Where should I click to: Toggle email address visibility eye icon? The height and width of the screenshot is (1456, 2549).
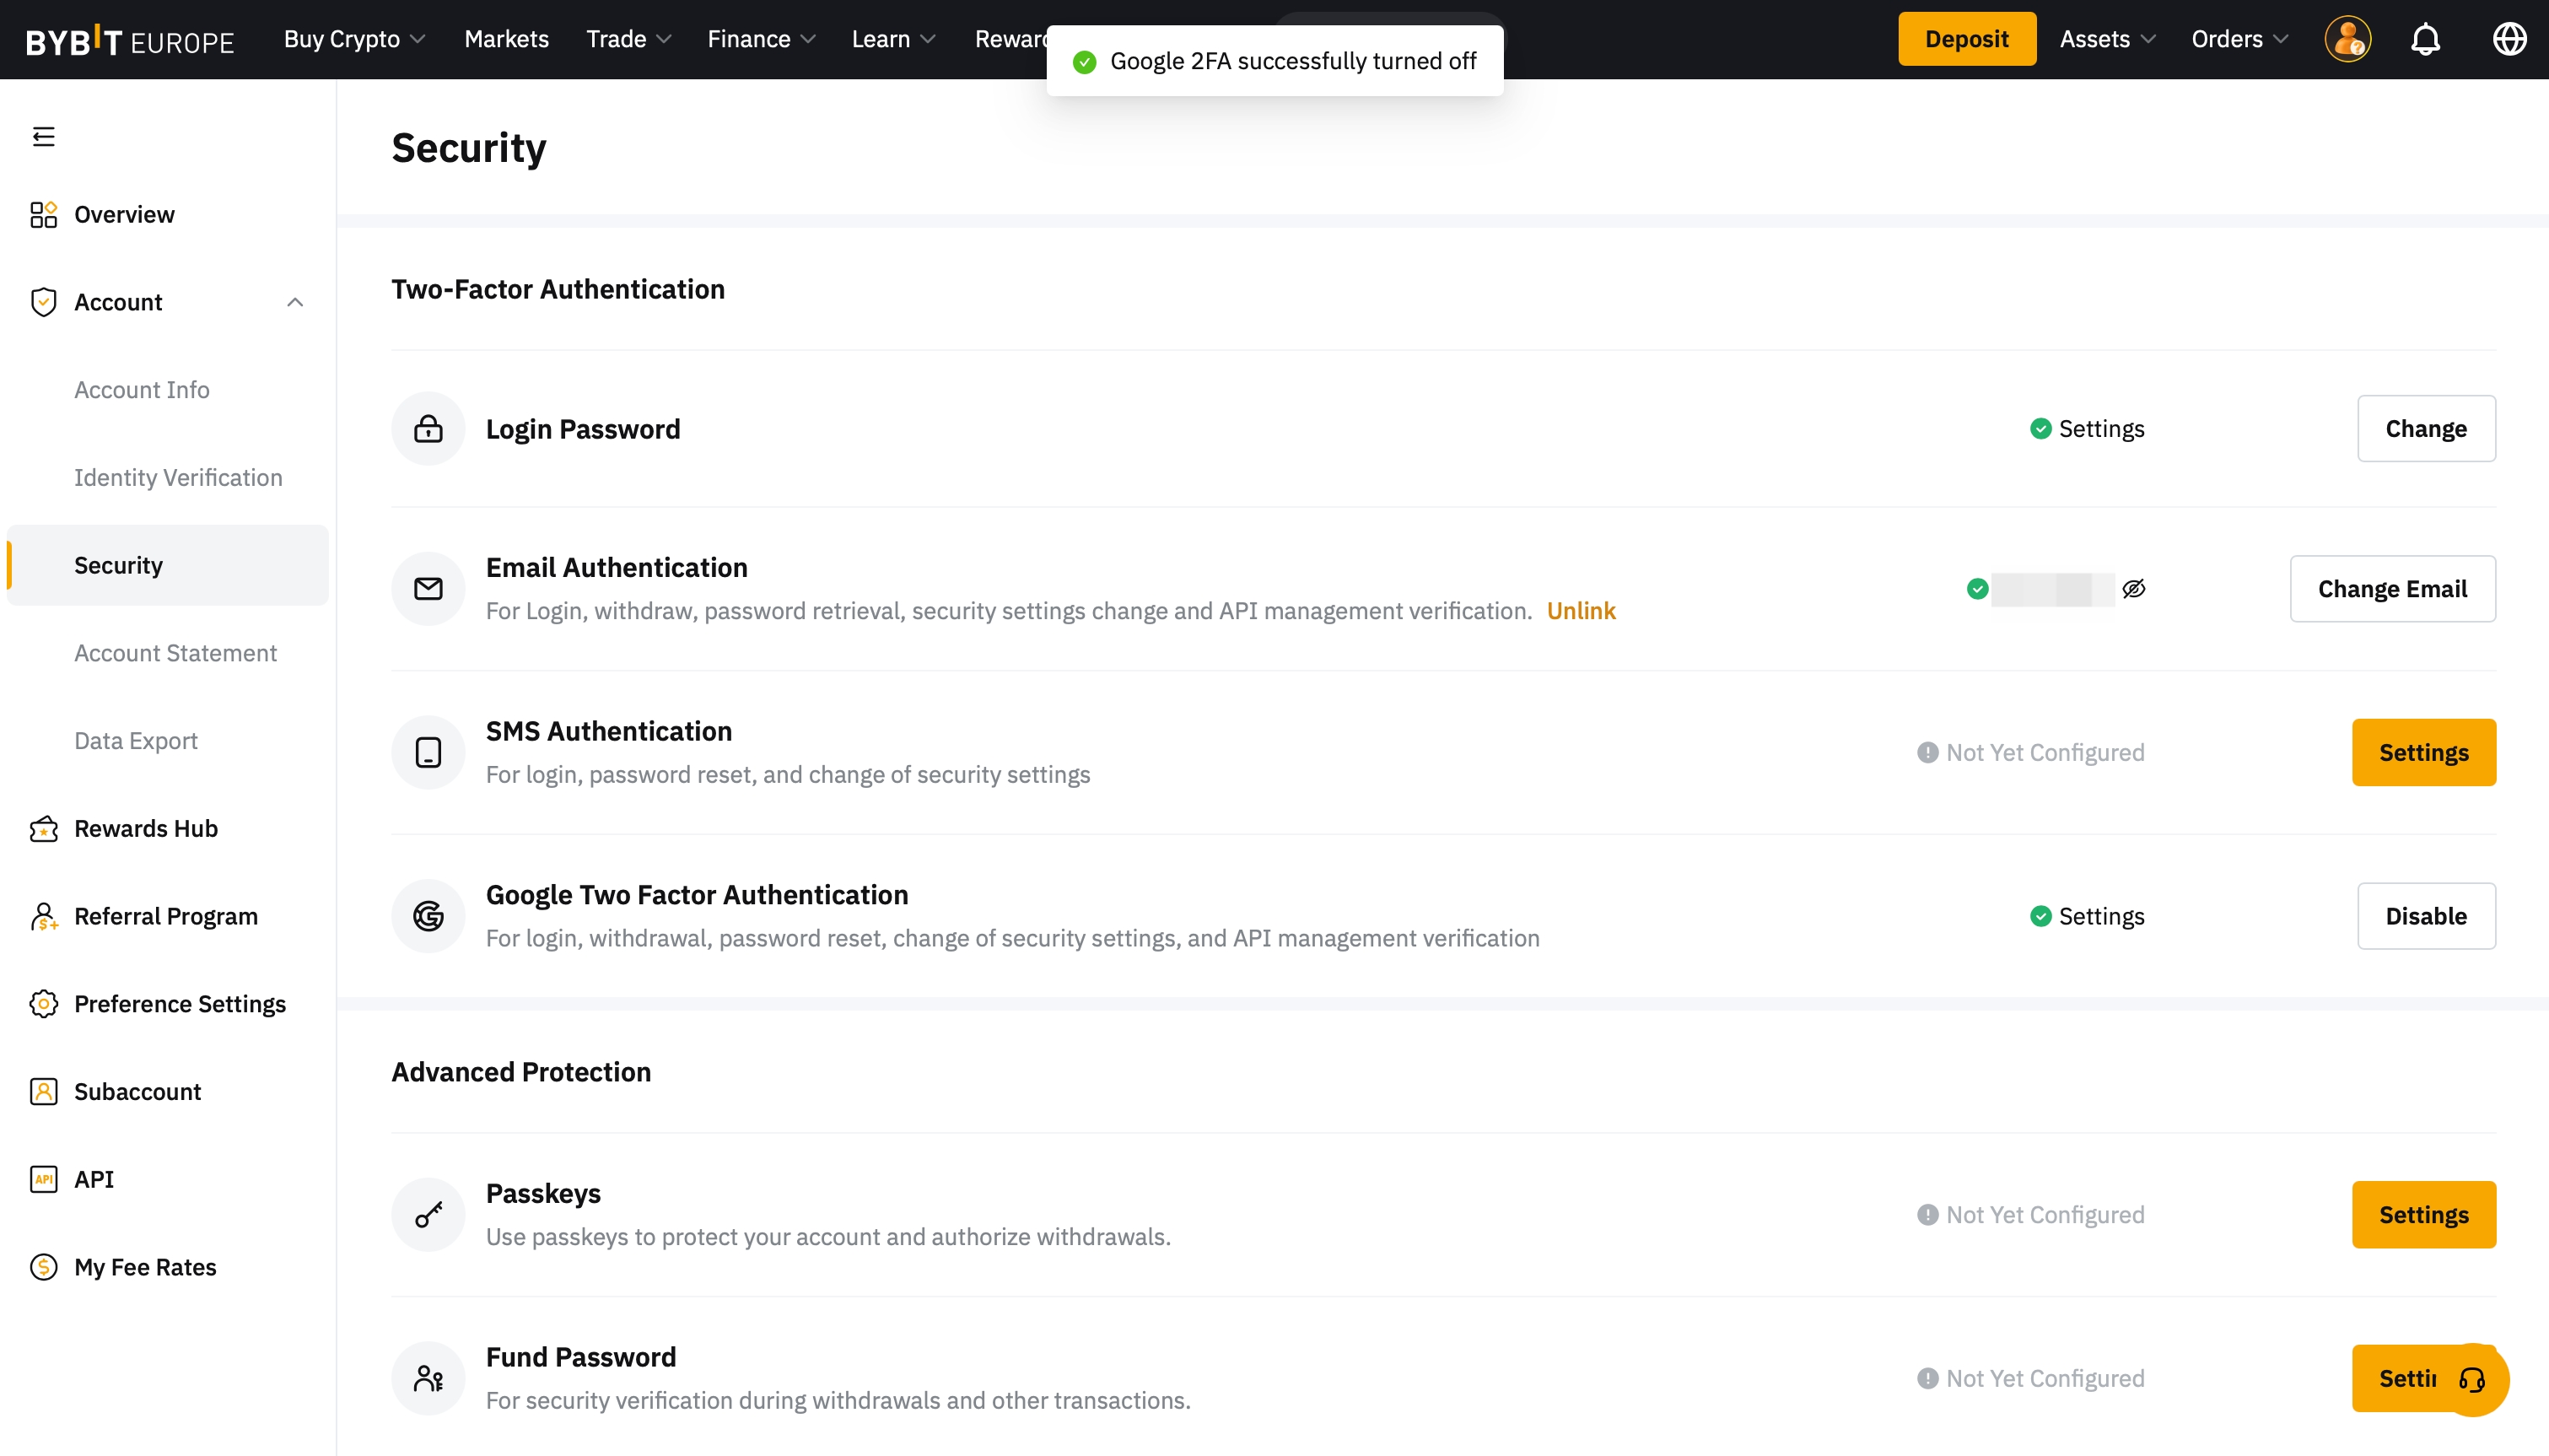click(x=2133, y=589)
